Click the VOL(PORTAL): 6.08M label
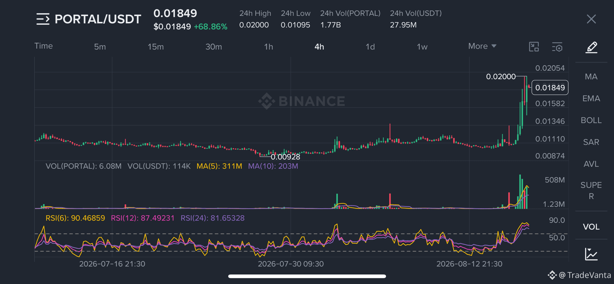 [84, 166]
